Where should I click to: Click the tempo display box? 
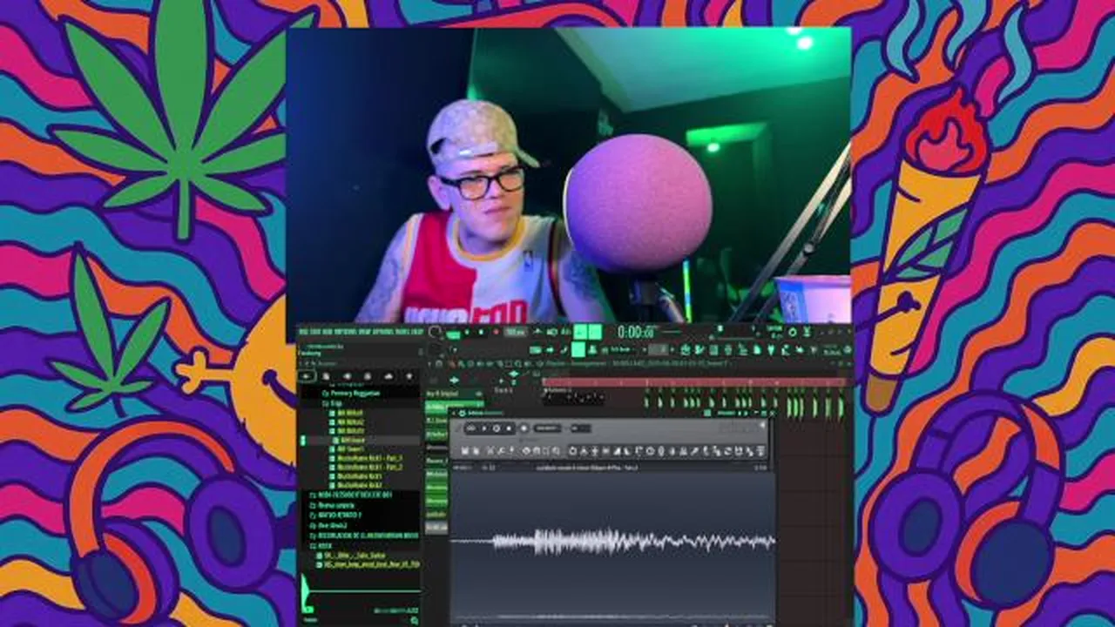pyautogui.click(x=515, y=332)
